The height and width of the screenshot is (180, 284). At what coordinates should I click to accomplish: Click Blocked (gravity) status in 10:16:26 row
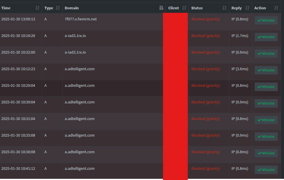click(x=206, y=36)
